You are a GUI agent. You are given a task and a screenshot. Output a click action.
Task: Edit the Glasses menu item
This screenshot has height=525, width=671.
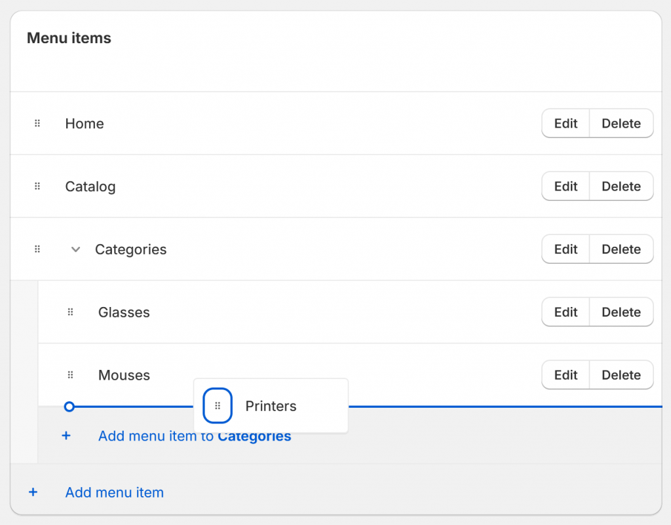[565, 312]
